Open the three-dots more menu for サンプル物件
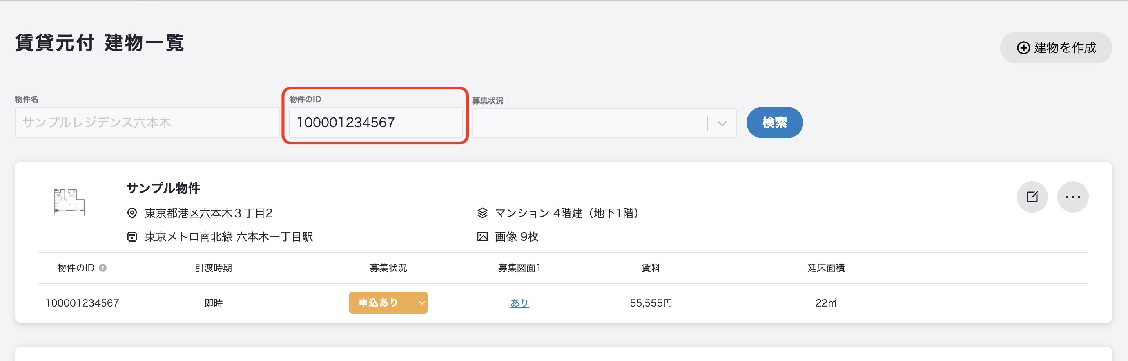This screenshot has height=361, width=1128. (x=1072, y=197)
